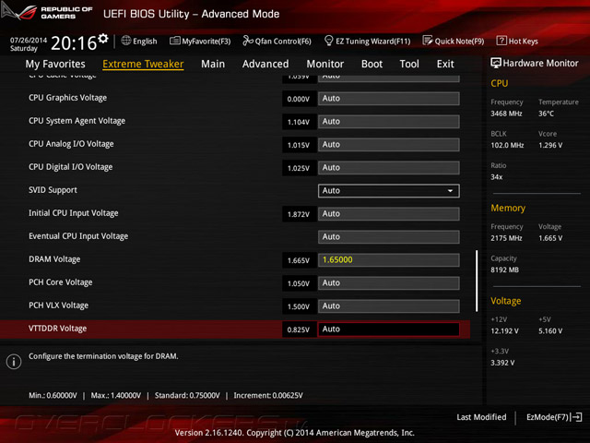This screenshot has height=443, width=590.
Task: Open the MyFavorite(F3) list icon
Action: [x=174, y=41]
